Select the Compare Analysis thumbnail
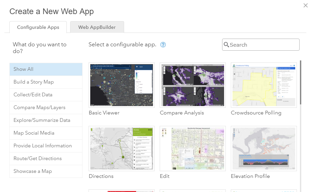Viewport: 311px width, 192px height. (193, 85)
